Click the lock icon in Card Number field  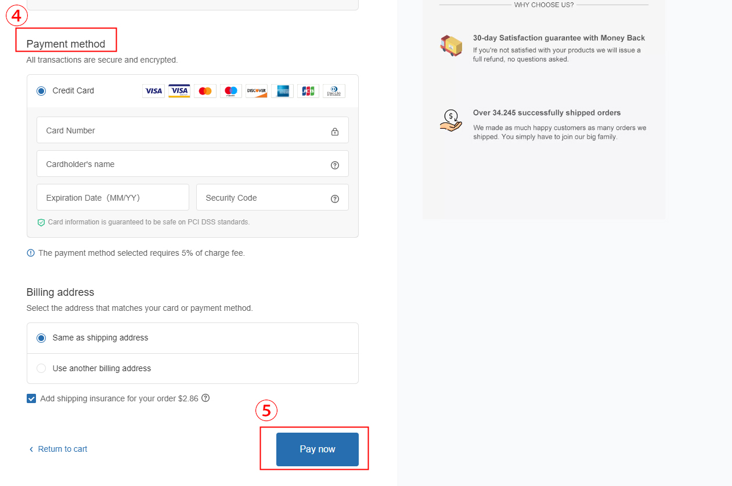pyautogui.click(x=335, y=132)
